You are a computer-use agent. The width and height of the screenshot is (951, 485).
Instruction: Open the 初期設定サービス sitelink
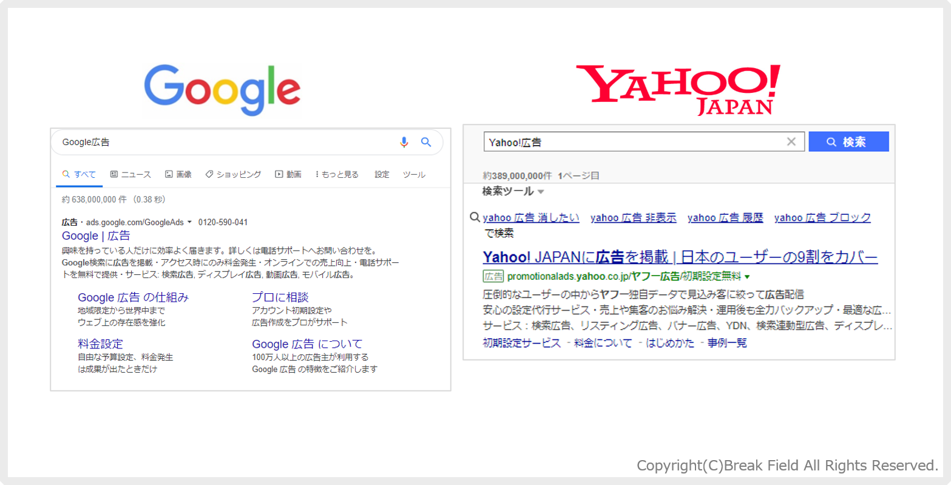(521, 343)
